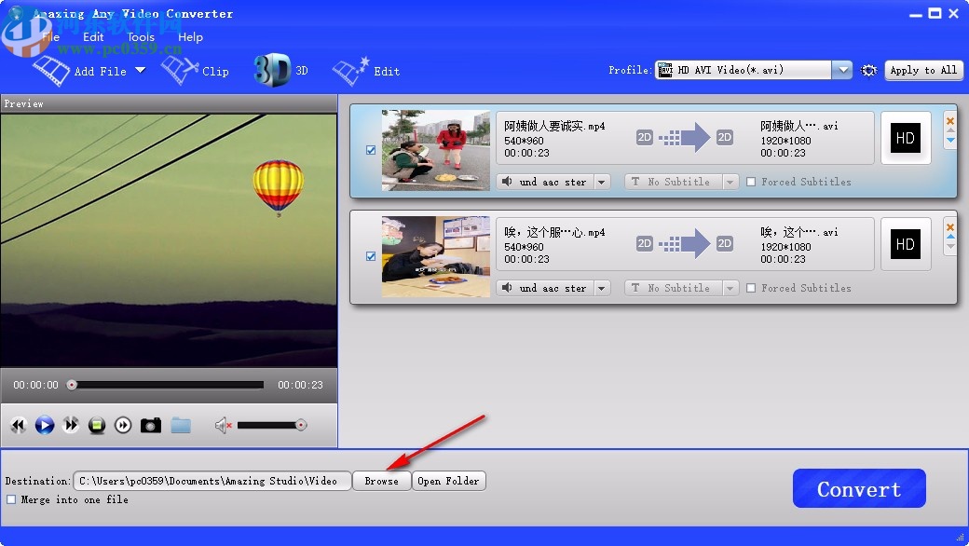Open the Help menu
The image size is (969, 546).
click(x=190, y=37)
